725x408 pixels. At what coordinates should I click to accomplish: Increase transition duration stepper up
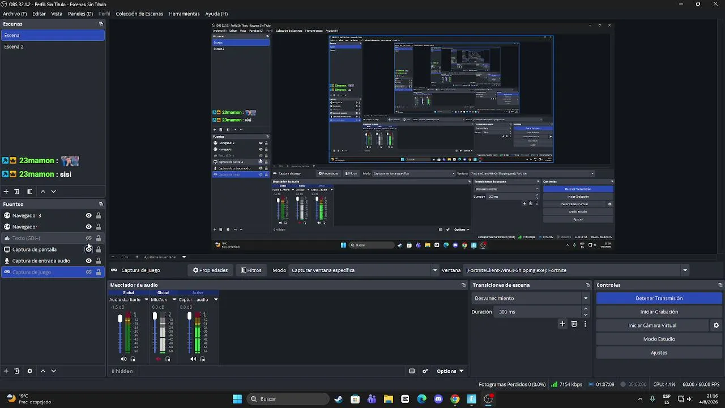pos(586,309)
